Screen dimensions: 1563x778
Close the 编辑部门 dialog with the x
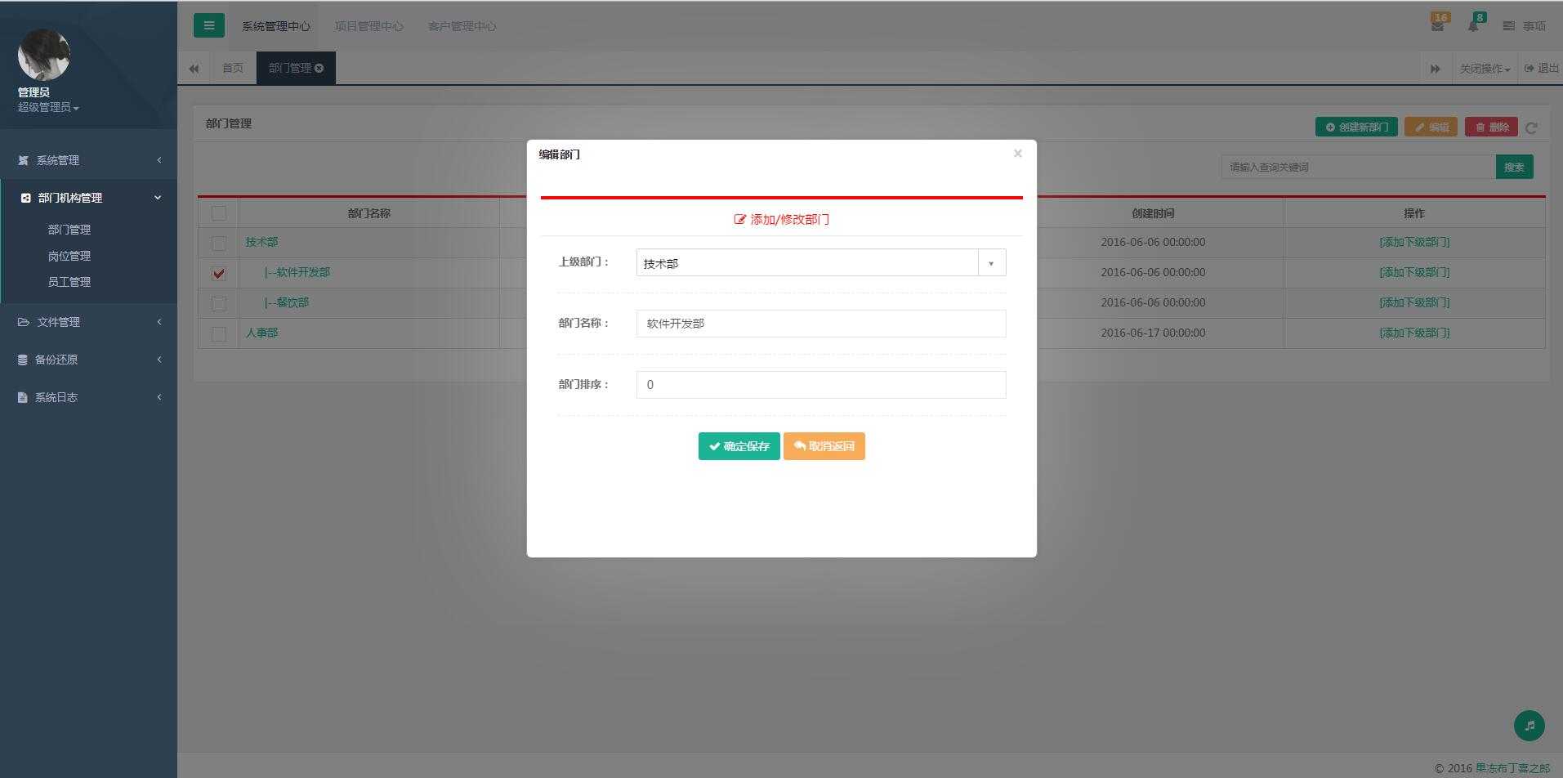coord(1017,153)
